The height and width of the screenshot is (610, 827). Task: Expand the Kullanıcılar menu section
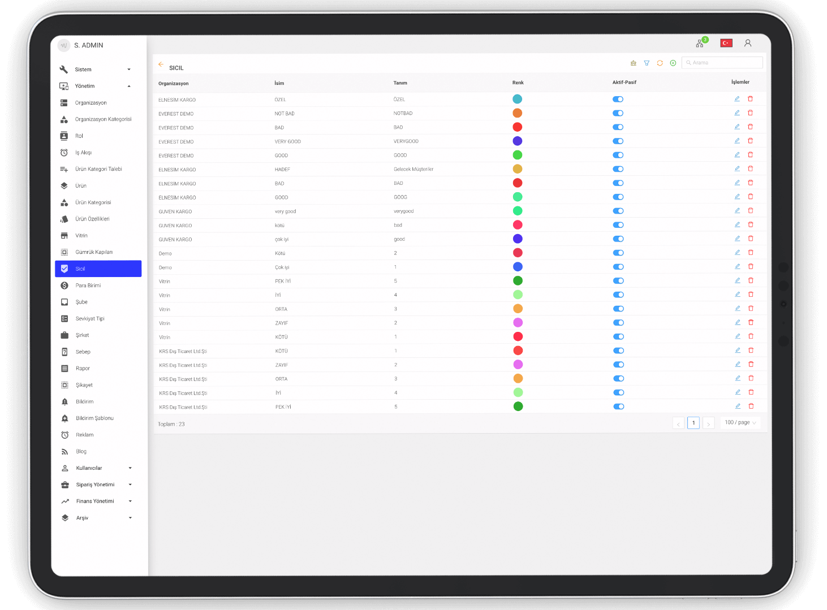(x=97, y=468)
